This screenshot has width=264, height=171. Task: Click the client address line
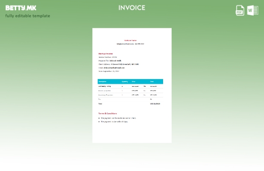pyautogui.click(x=118, y=64)
